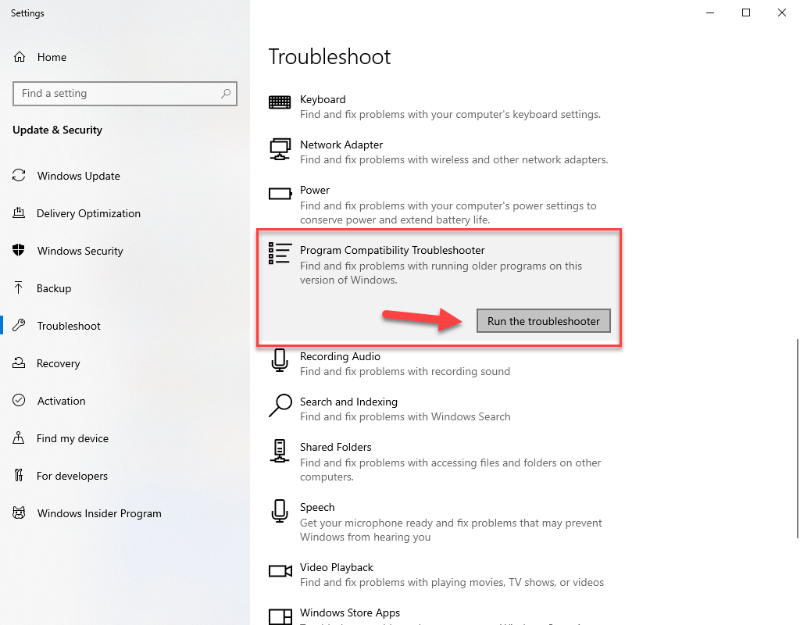Select the Windows Store Apps title
The height and width of the screenshot is (625, 800).
[350, 612]
